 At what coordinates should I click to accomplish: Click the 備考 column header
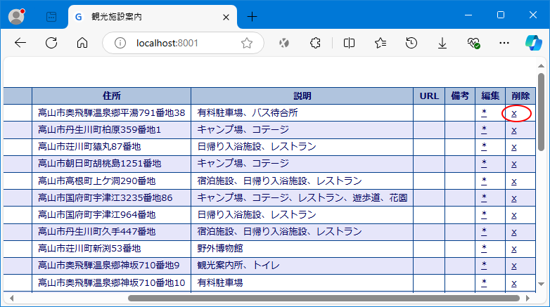coord(460,96)
